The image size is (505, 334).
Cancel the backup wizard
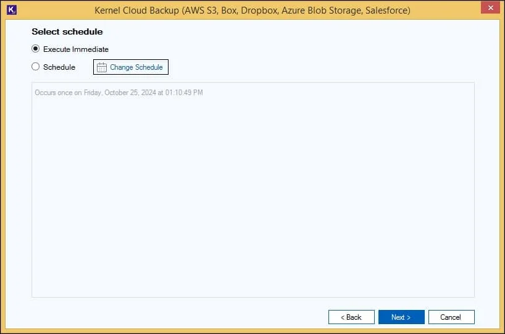(451, 317)
